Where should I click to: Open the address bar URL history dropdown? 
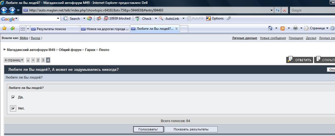coord(272,10)
